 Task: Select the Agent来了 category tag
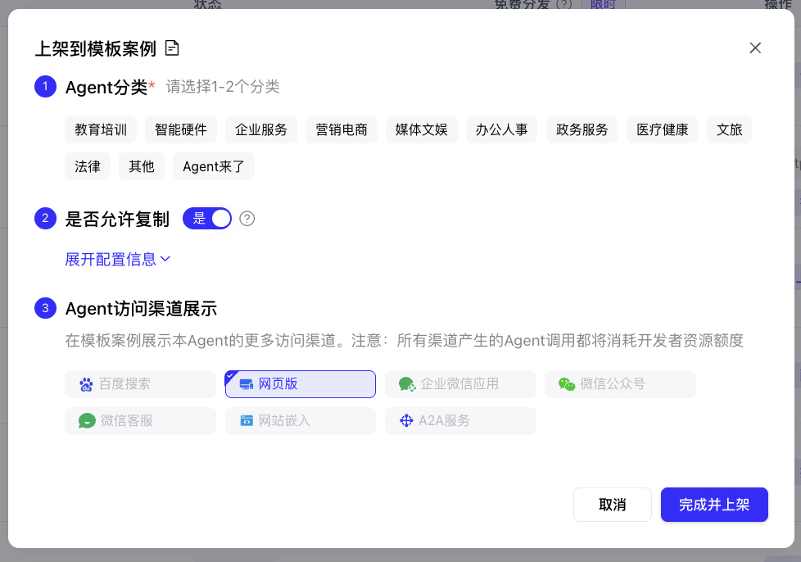[x=213, y=166]
